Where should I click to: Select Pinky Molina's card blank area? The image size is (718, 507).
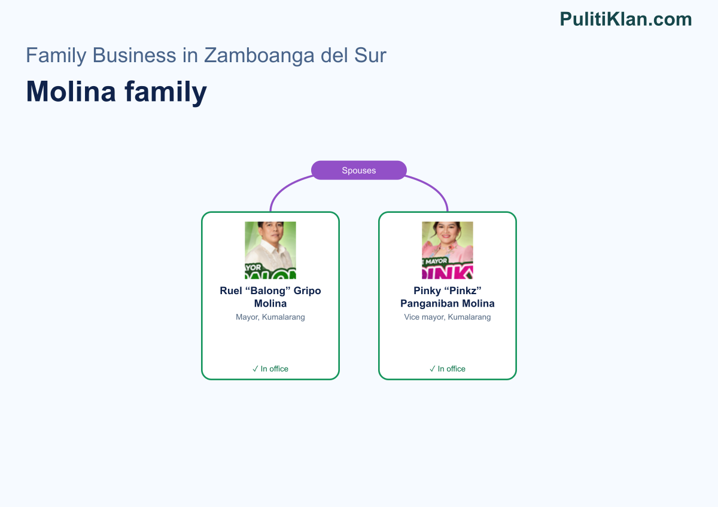[448, 343]
